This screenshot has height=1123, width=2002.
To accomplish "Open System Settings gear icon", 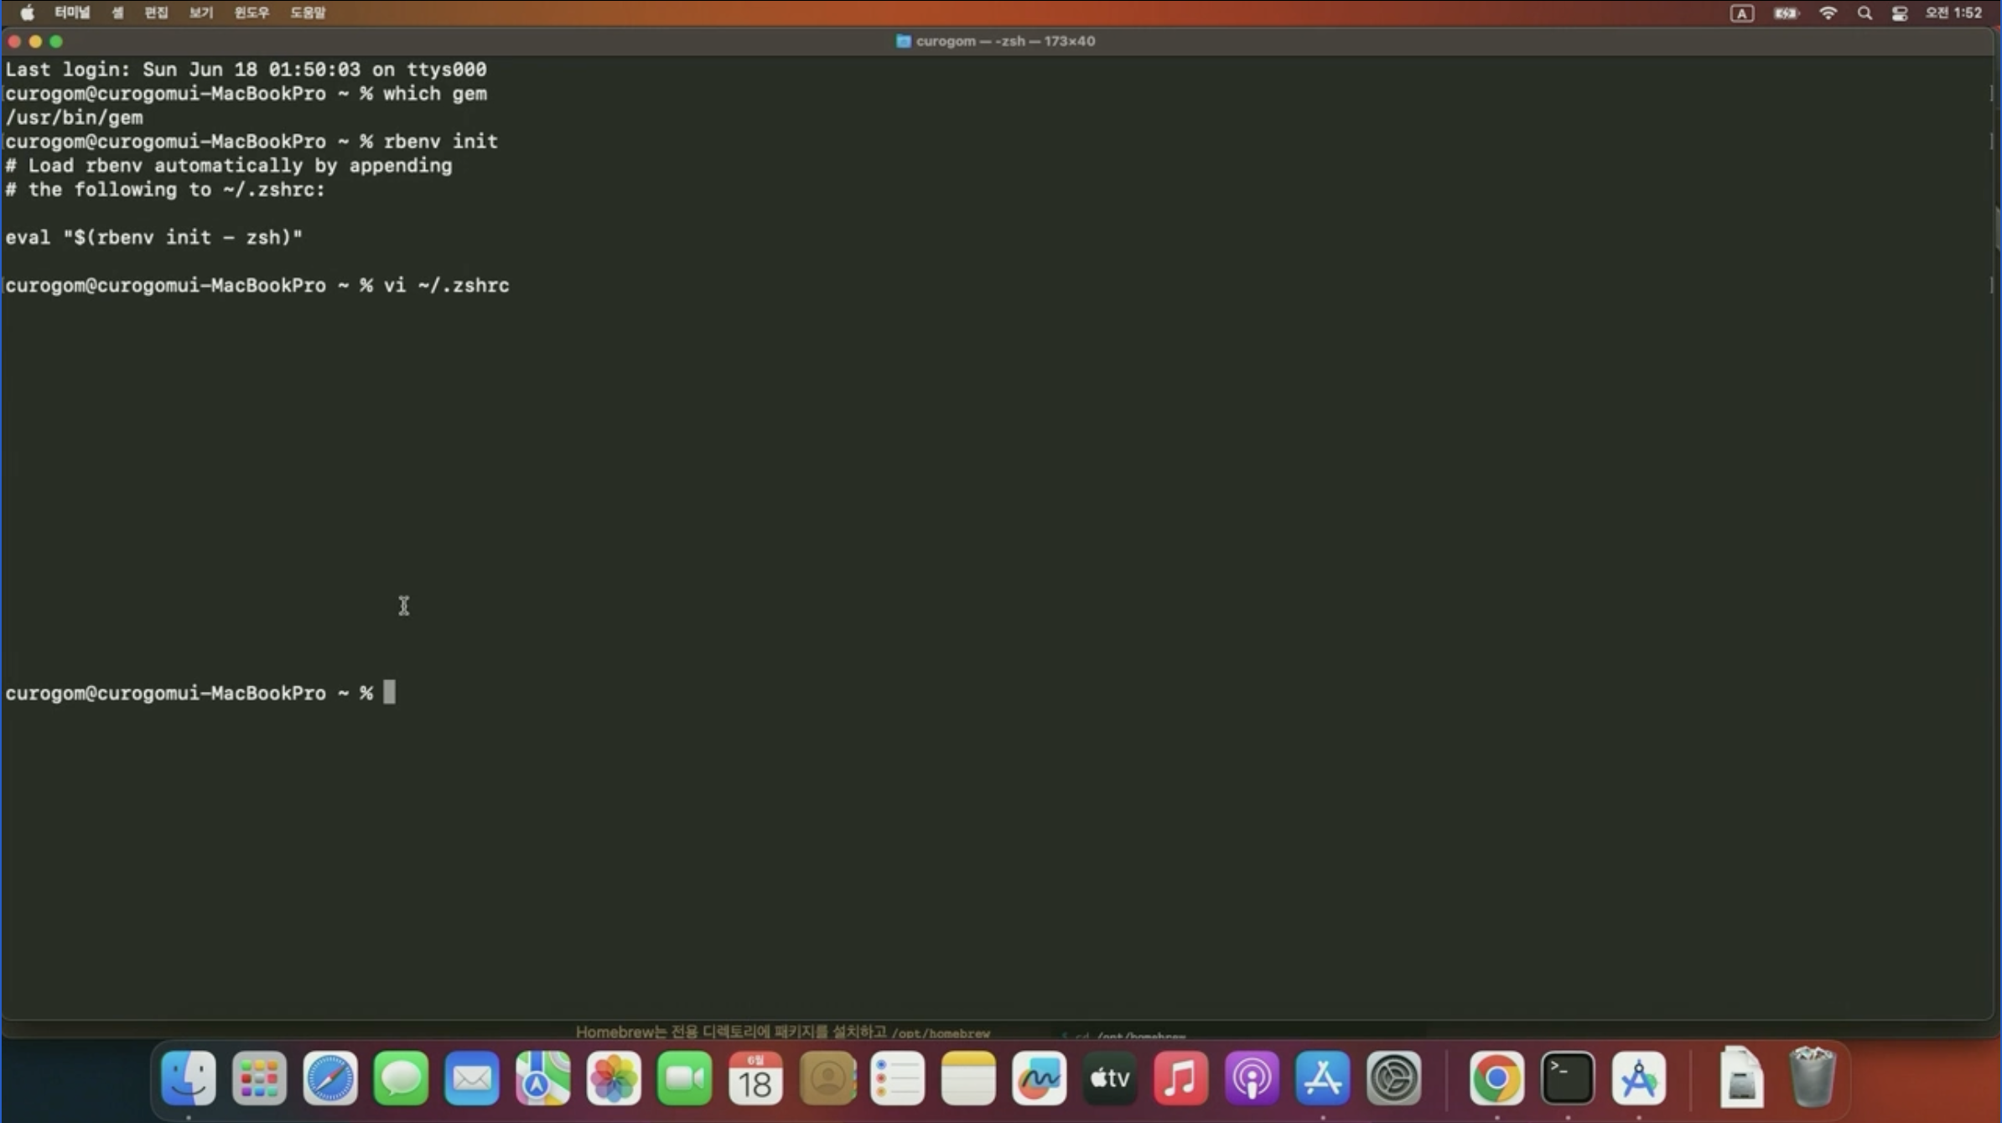I will [x=1393, y=1078].
